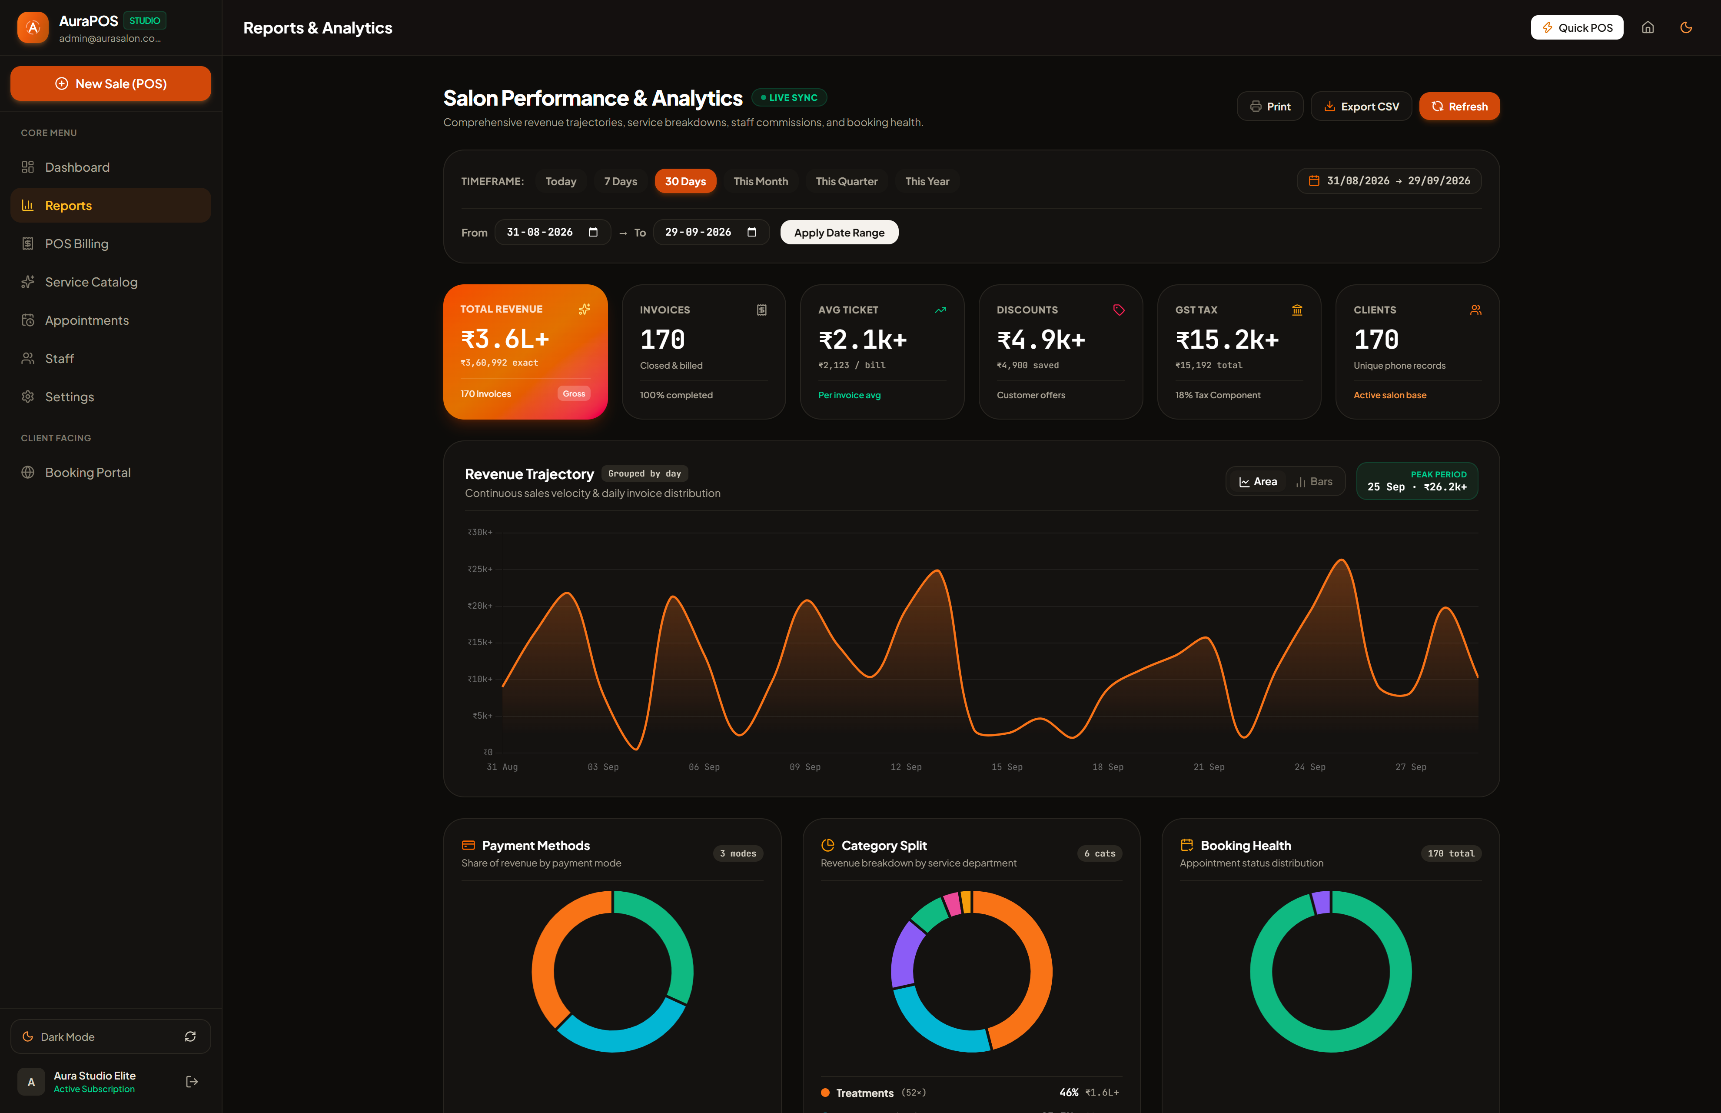Click the sync icon beside Dark Mode
The height and width of the screenshot is (1113, 1721).
click(x=190, y=1036)
